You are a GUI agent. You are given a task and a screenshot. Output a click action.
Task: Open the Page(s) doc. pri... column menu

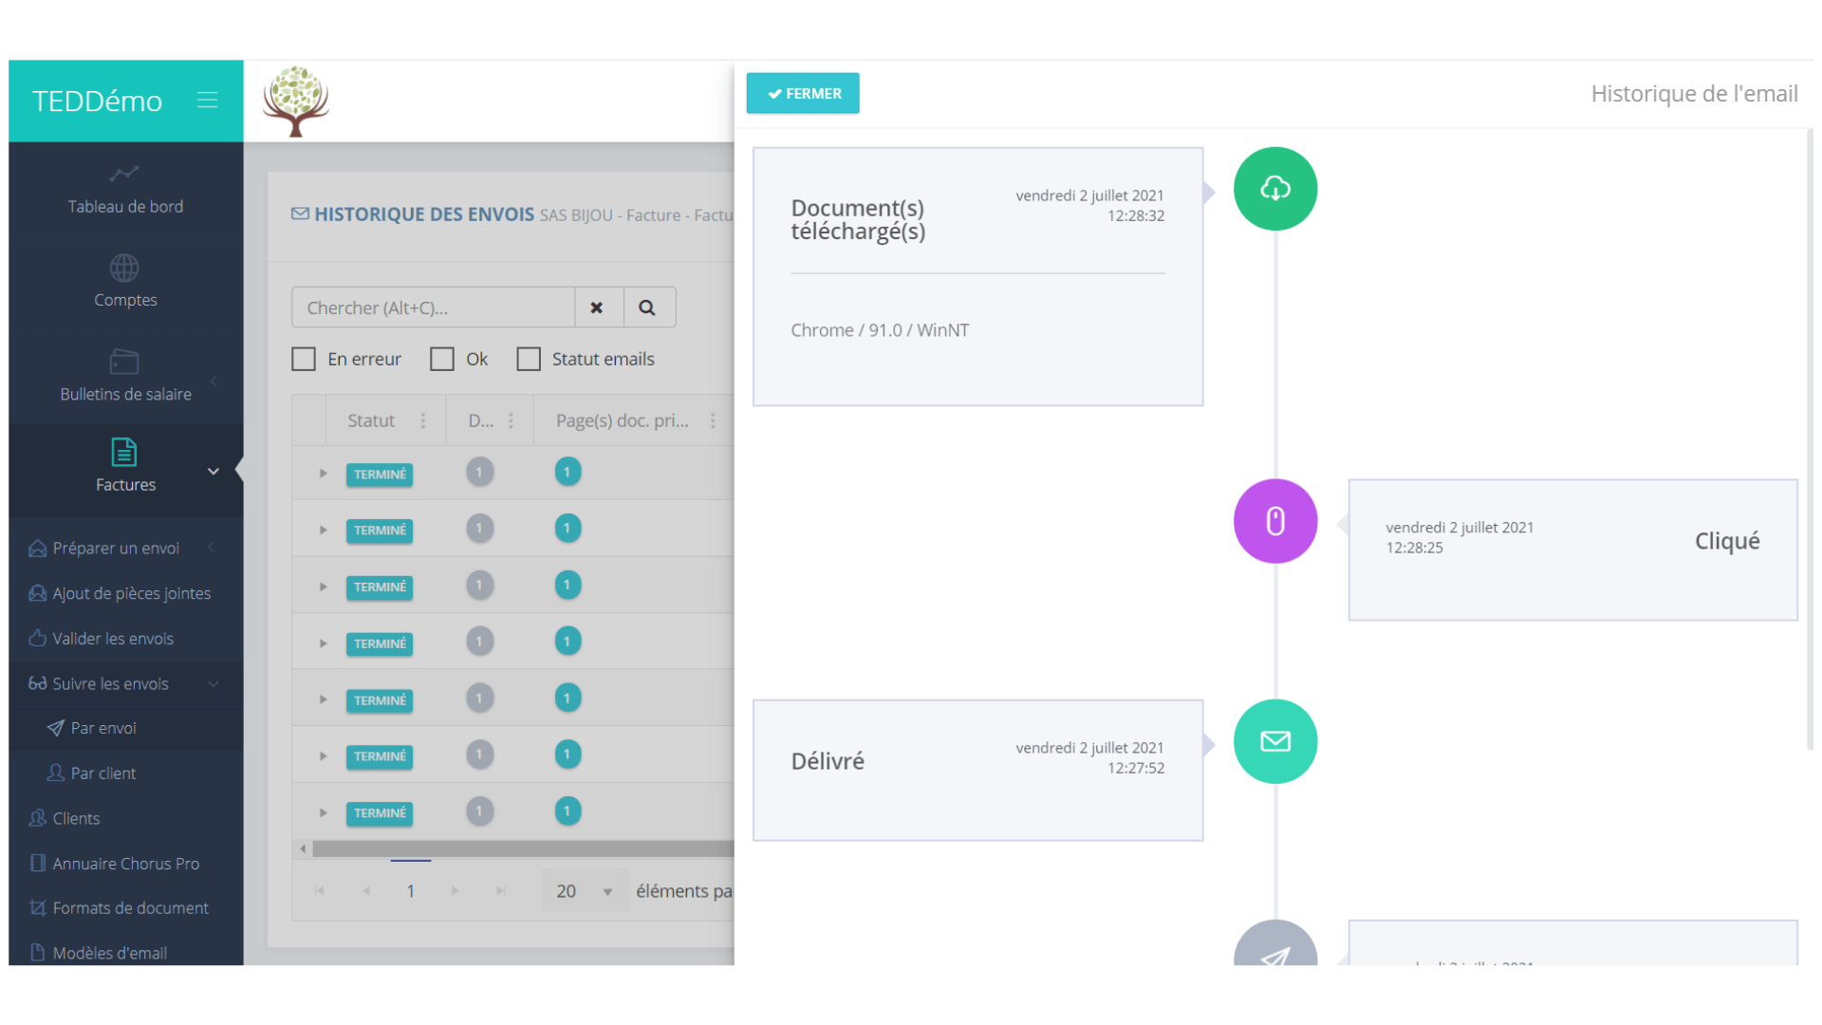713,420
